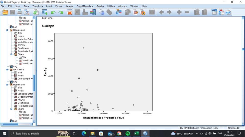Click the Go to Data star icon

70,12
